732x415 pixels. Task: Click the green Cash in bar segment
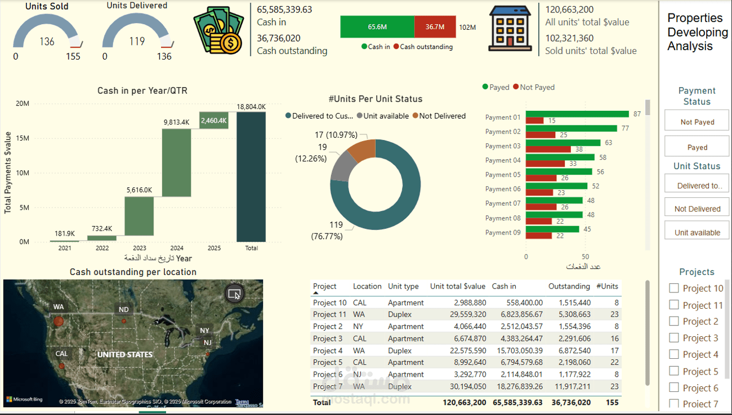point(377,26)
